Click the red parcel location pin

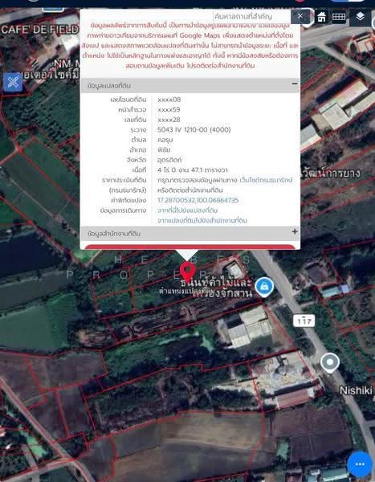tap(188, 272)
